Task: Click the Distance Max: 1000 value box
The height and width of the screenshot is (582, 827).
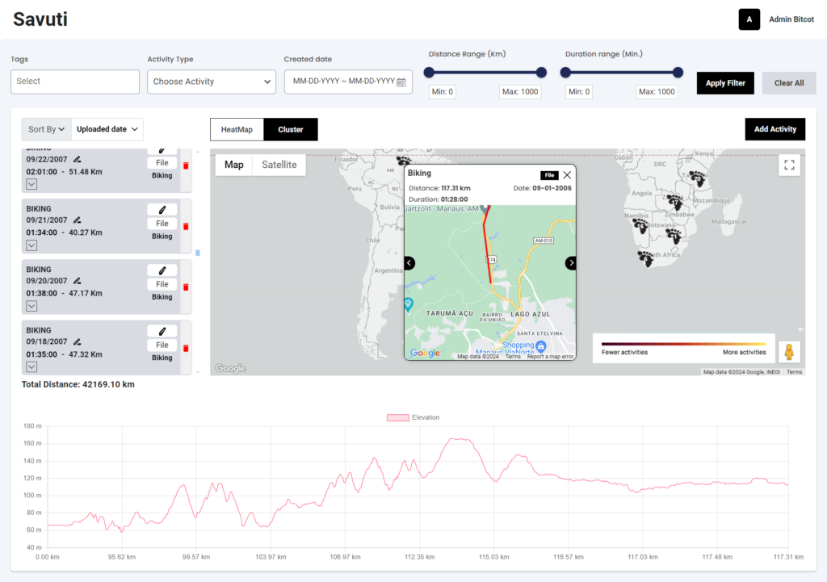Action: click(x=520, y=92)
